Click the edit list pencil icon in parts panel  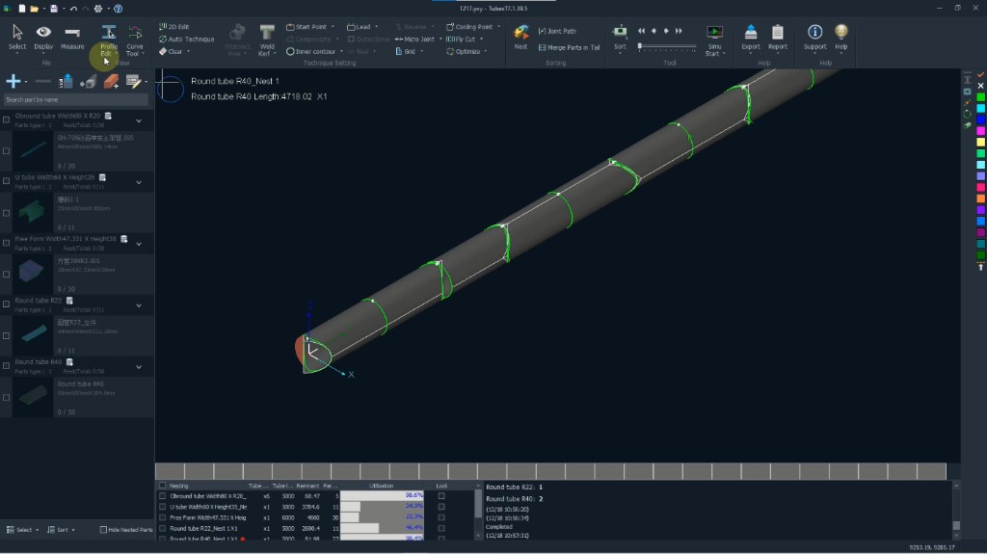pos(133,81)
